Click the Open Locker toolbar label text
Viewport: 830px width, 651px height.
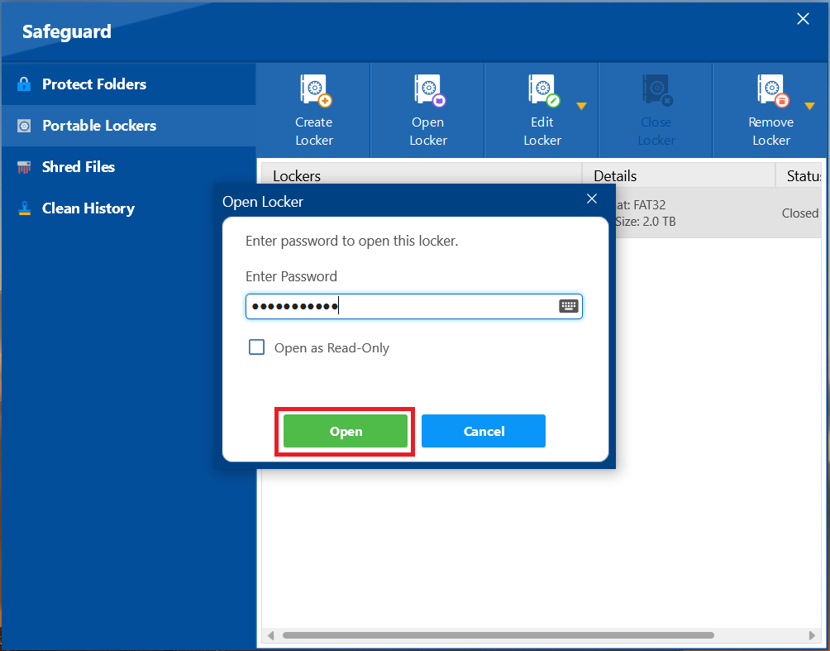(x=428, y=132)
